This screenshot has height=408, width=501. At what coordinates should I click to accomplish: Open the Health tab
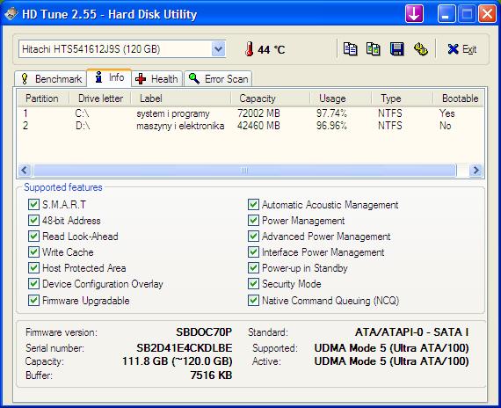coord(156,78)
